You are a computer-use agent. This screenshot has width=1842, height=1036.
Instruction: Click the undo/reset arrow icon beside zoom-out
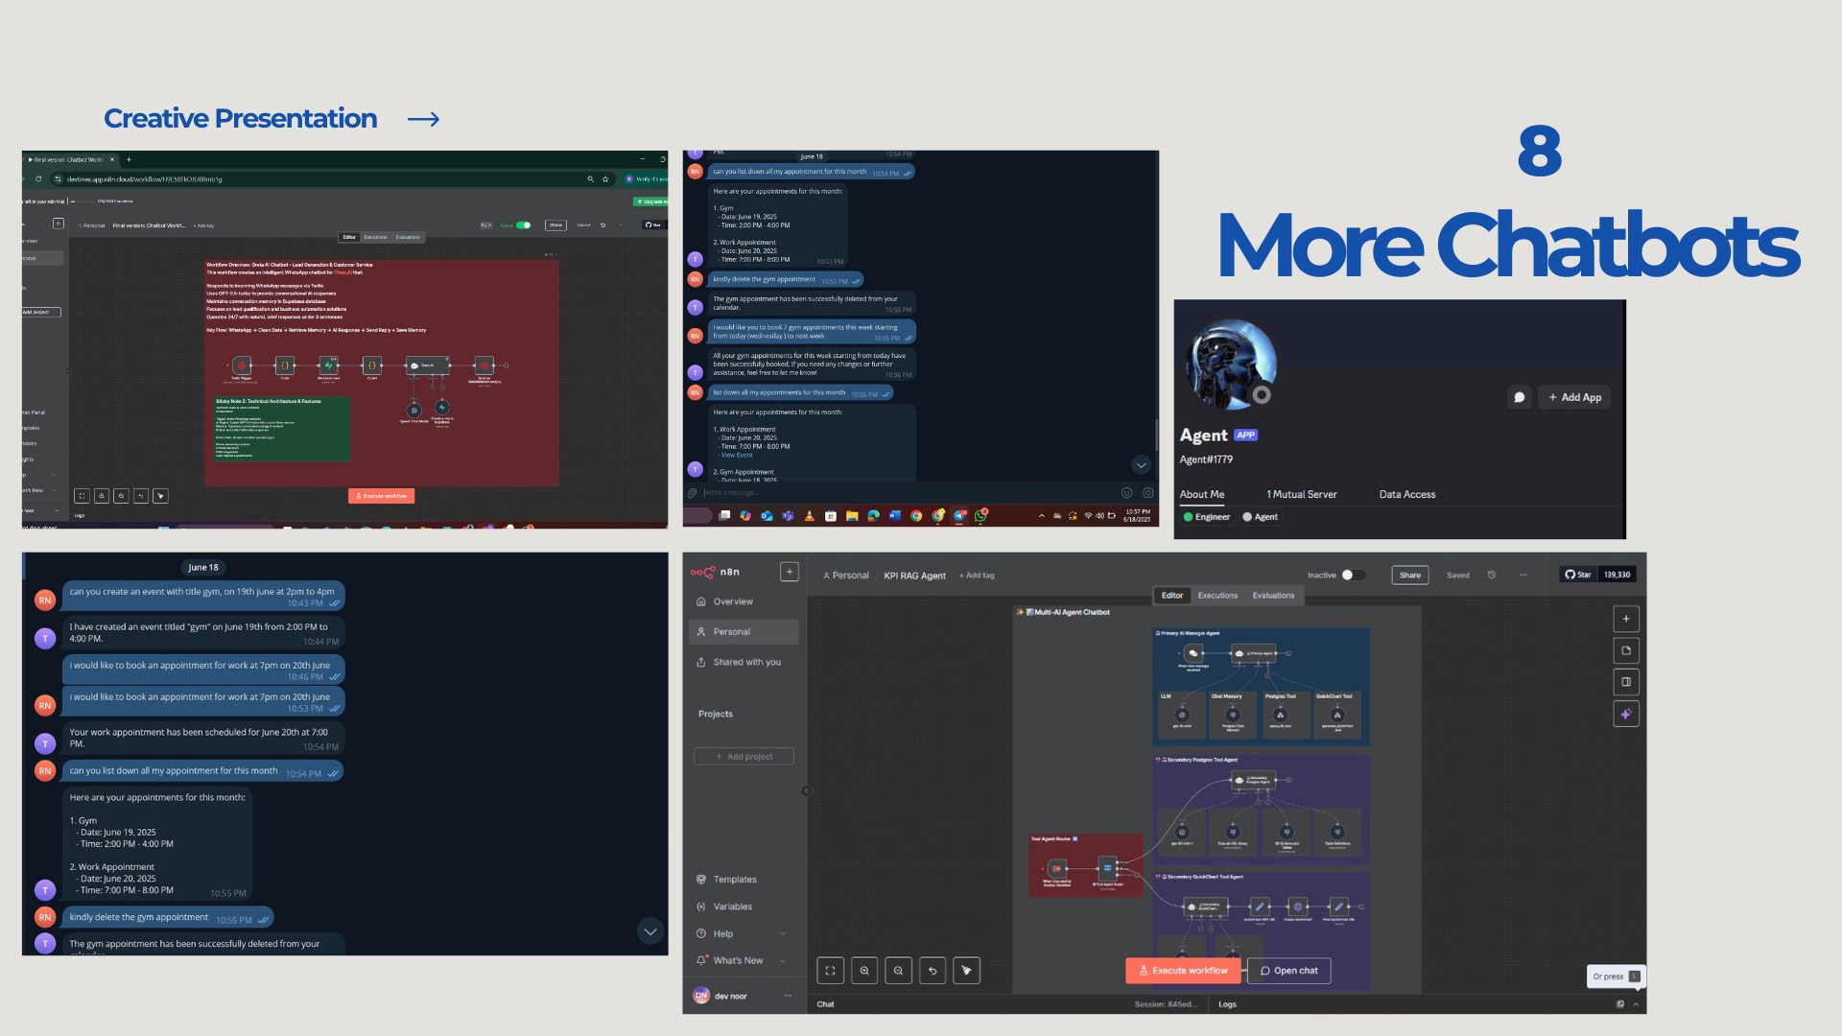point(933,971)
